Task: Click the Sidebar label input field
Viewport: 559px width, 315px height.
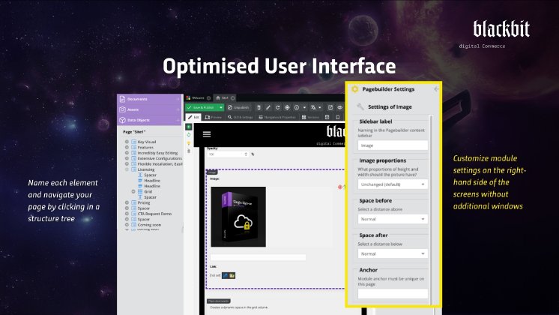Action: point(393,145)
